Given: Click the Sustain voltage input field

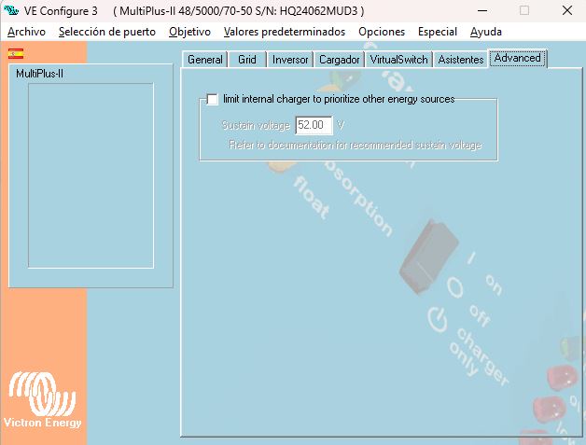Looking at the screenshot, I should (314, 125).
